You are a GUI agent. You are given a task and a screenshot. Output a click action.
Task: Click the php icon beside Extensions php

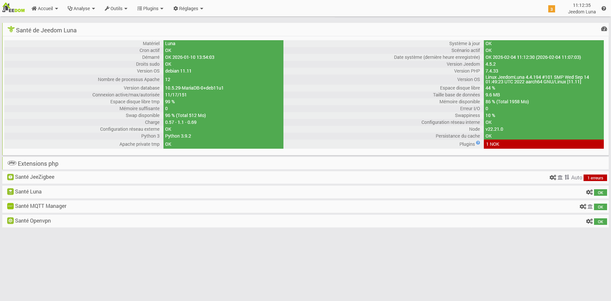coord(12,163)
